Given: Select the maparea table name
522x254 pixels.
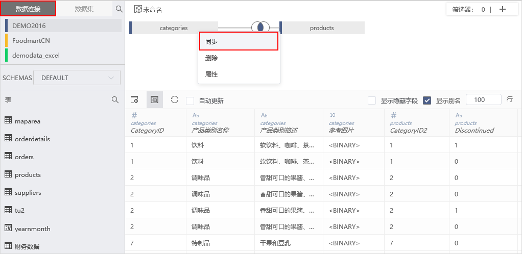Looking at the screenshot, I should tap(28, 121).
